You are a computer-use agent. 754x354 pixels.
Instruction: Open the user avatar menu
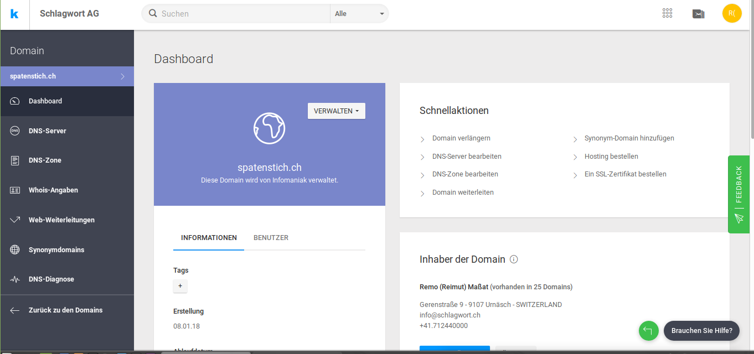click(732, 13)
